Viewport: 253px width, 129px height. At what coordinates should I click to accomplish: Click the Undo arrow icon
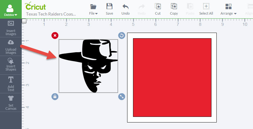pos(126,7)
